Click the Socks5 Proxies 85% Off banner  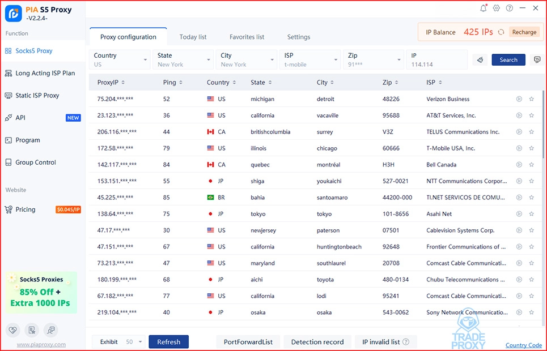(41, 293)
